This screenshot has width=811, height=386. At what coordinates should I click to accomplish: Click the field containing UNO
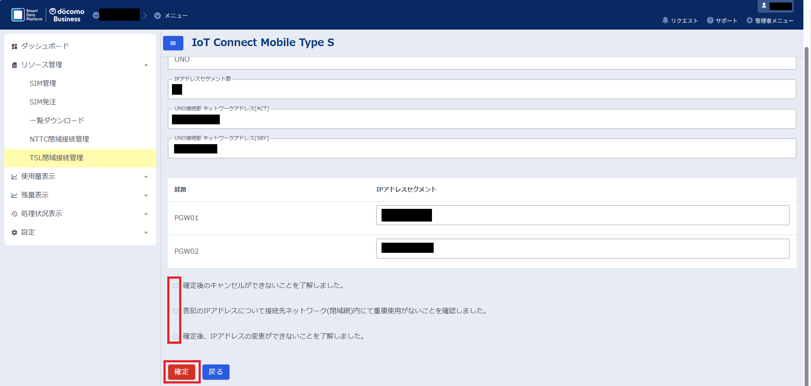(x=482, y=63)
